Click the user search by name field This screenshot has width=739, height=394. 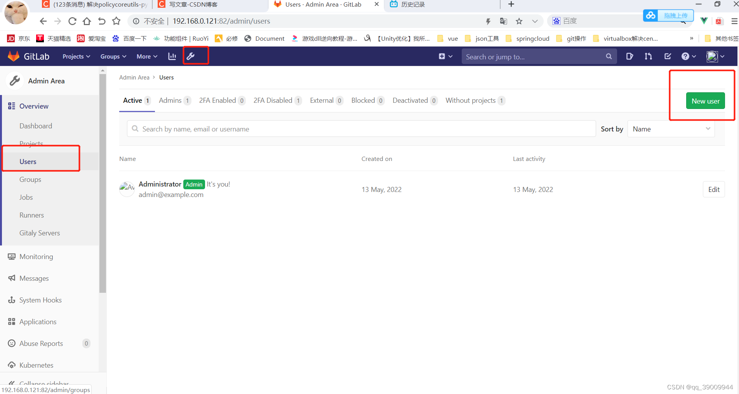(361, 129)
